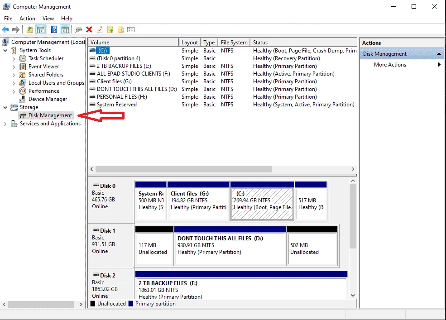Click the Disk 1 label panel

click(x=111, y=246)
